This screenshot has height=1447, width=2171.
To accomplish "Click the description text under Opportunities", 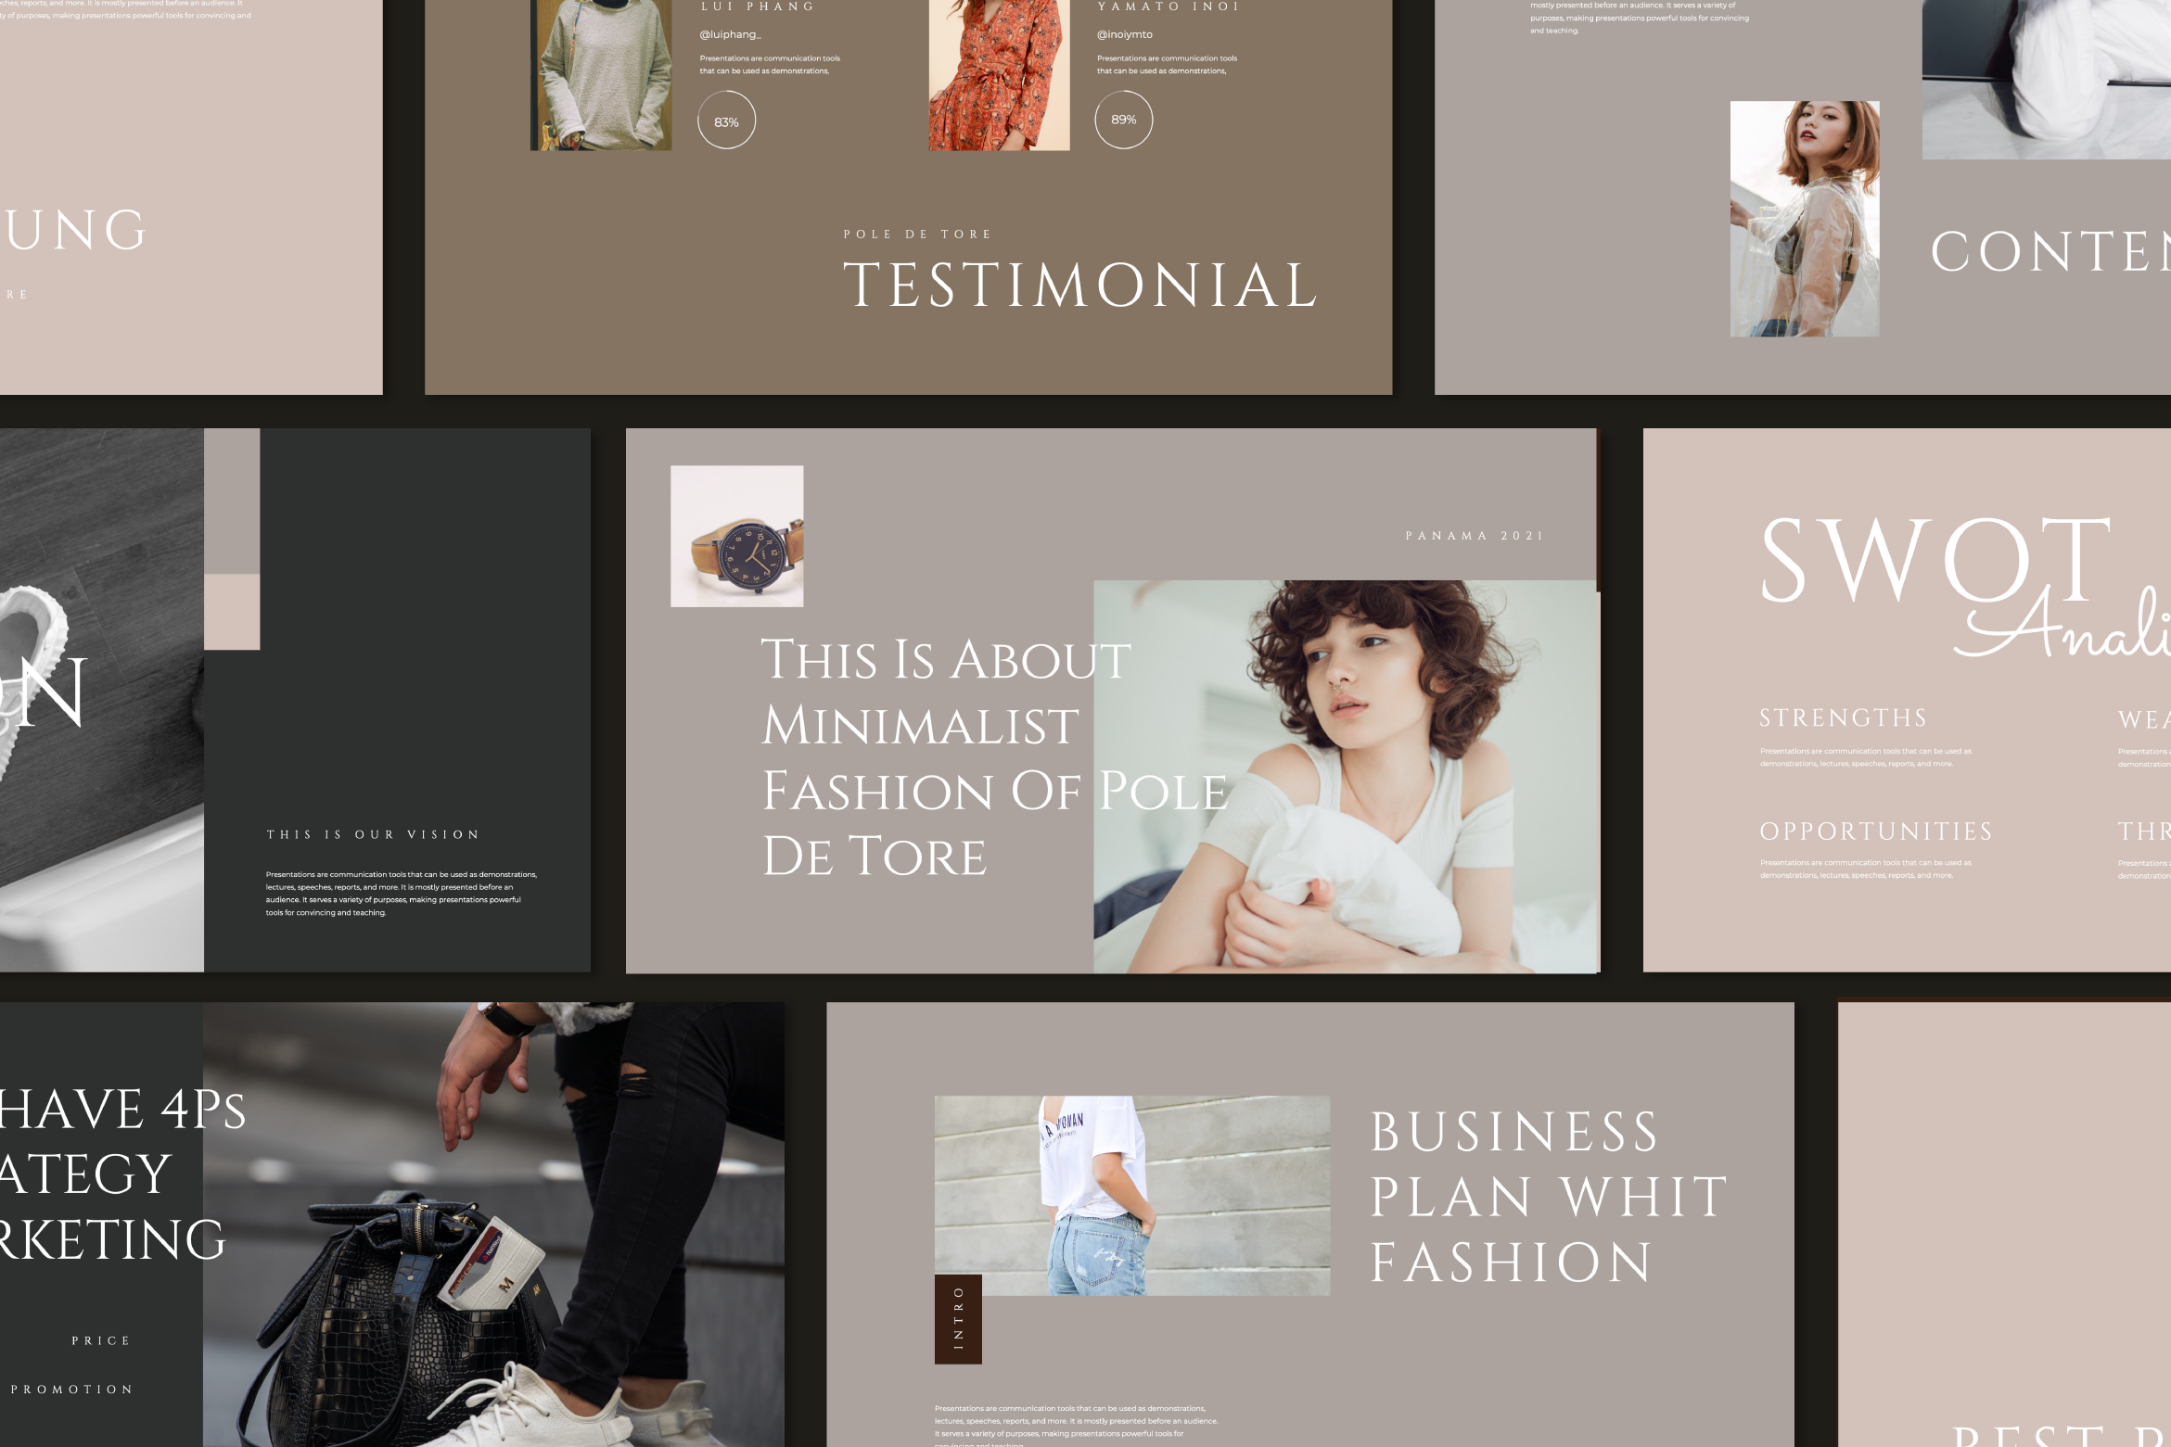I will click(x=1866, y=869).
